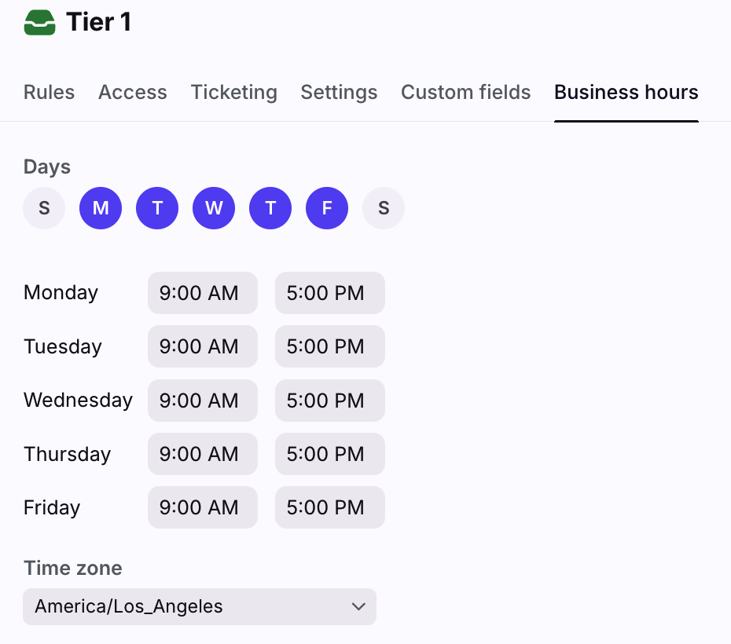Click the Time zone dropdown chevron arrow
This screenshot has width=731, height=644.
tap(358, 606)
